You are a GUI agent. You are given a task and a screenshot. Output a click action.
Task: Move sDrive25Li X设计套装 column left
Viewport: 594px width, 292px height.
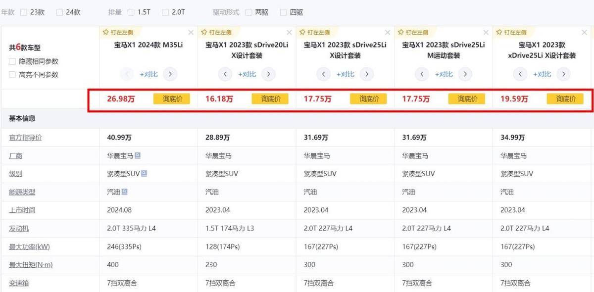point(323,74)
